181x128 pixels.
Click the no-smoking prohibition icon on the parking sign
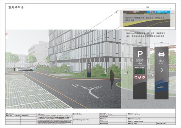[144, 78]
